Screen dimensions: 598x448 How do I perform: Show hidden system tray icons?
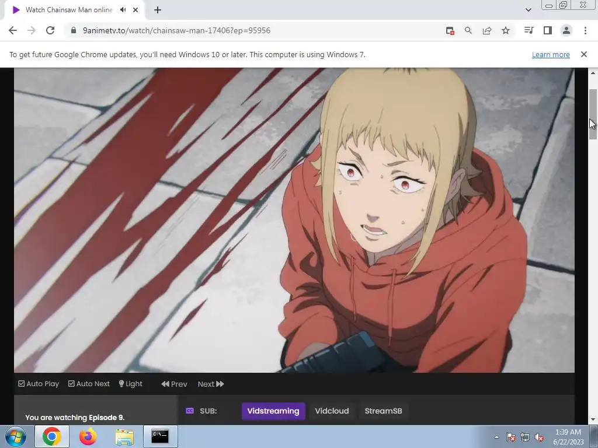pos(496,437)
